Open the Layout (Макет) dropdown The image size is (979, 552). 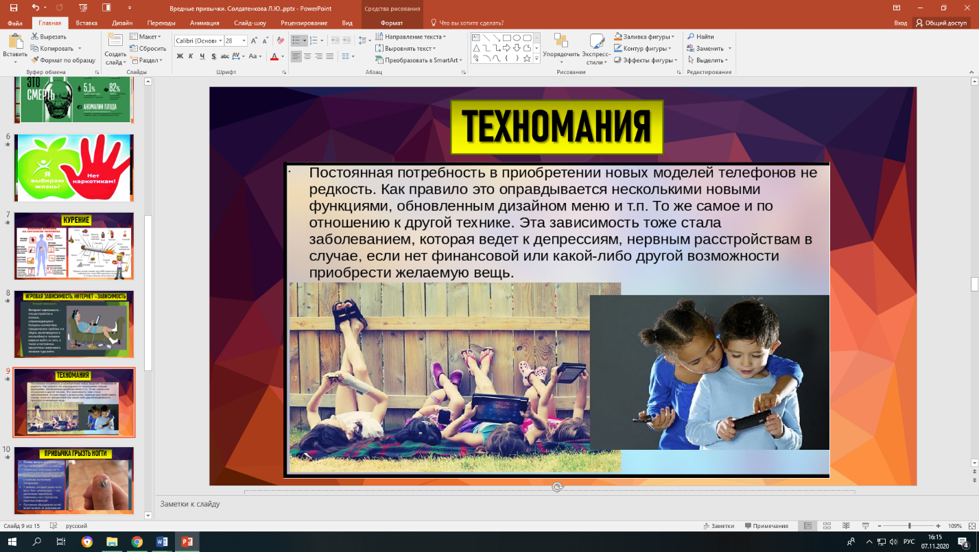145,37
